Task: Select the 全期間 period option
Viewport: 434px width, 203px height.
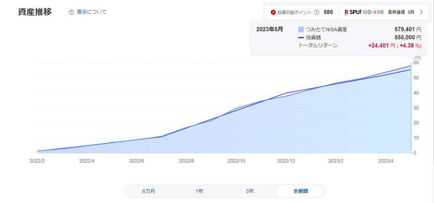Action: click(300, 191)
